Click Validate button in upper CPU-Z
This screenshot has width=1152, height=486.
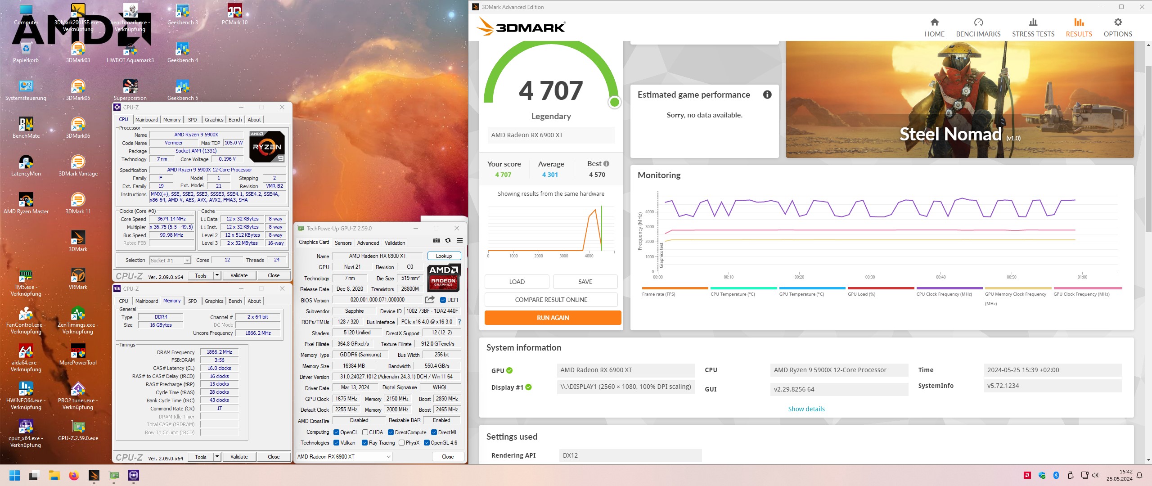tap(239, 275)
